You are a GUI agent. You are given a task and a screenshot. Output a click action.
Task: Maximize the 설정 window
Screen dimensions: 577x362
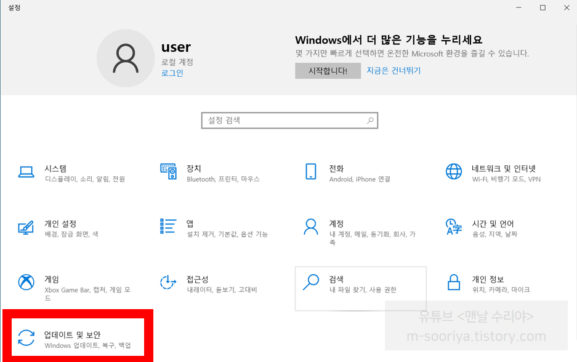tap(543, 7)
